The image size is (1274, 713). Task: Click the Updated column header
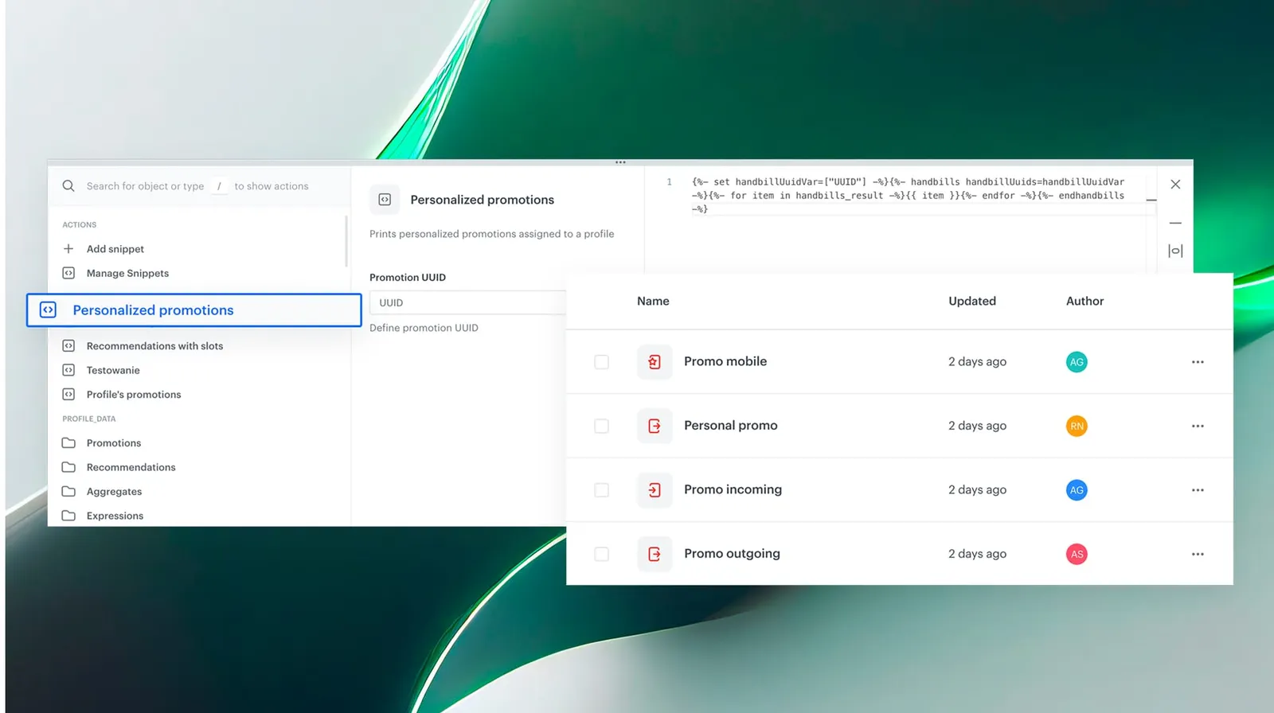(x=972, y=301)
